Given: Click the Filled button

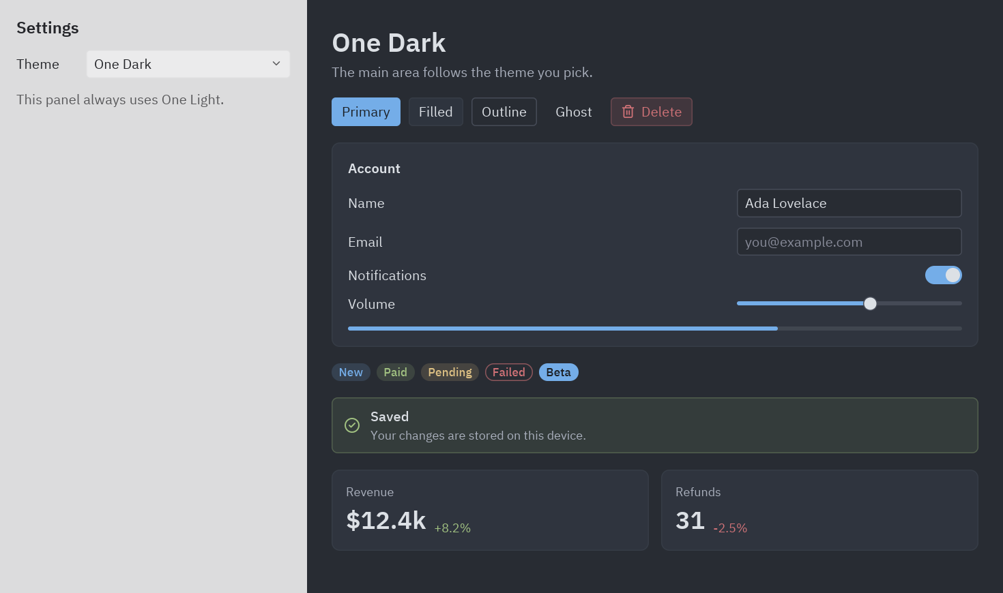Looking at the screenshot, I should tap(436, 112).
